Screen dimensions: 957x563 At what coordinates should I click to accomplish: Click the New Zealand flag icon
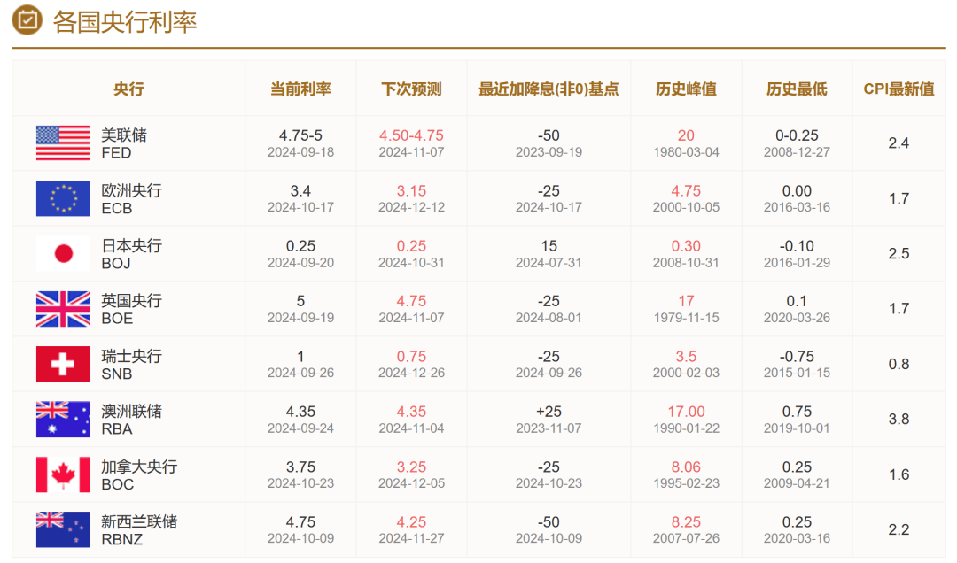63,529
